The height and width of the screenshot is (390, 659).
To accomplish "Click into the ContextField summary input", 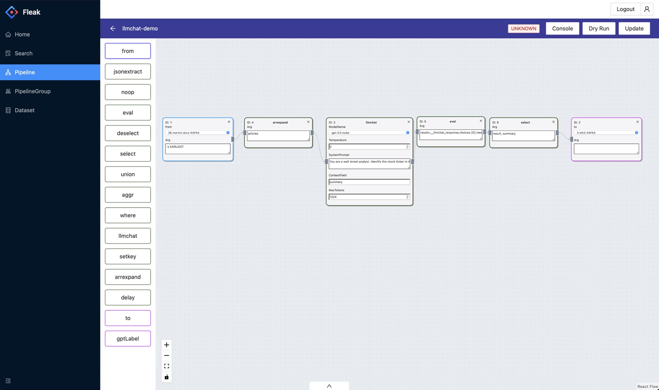I will coord(368,182).
